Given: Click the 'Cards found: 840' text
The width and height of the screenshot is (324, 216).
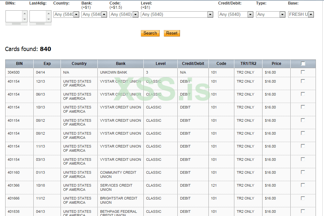Looking at the screenshot, I should 28,49.
